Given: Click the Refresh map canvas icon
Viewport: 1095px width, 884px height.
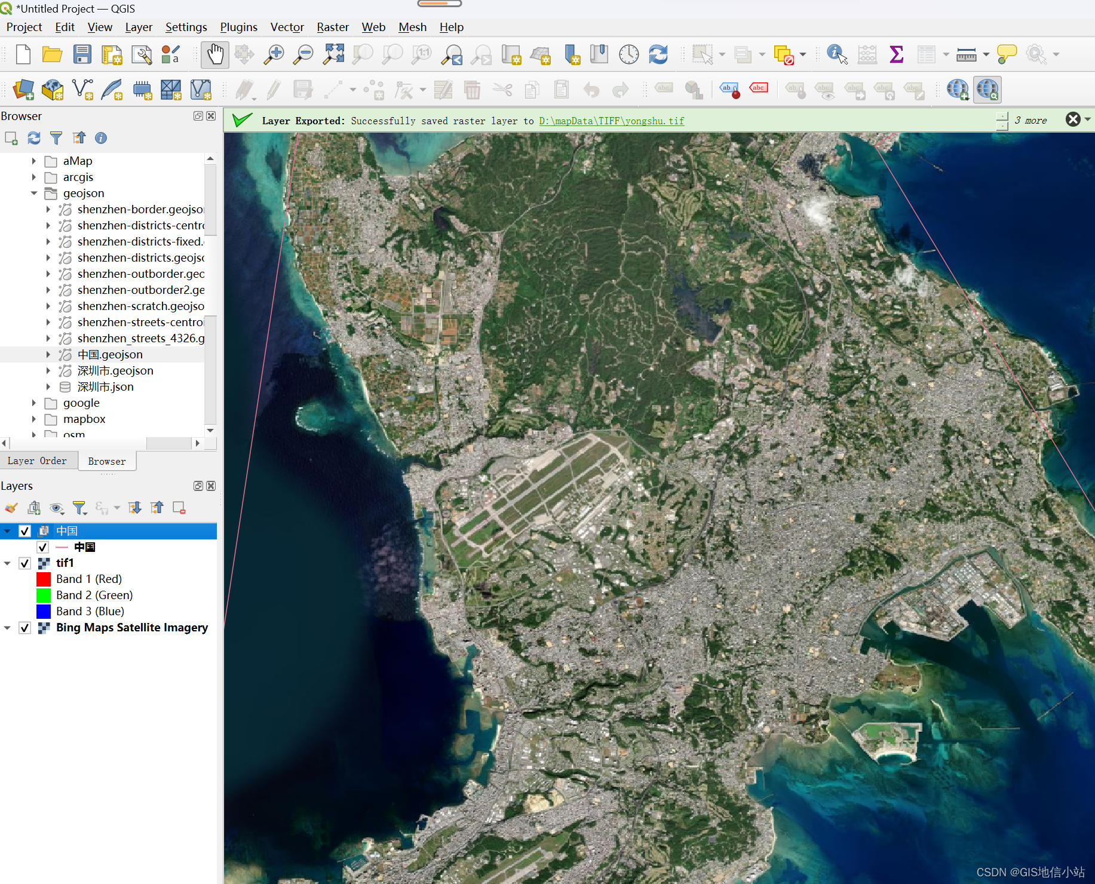Looking at the screenshot, I should (x=658, y=55).
